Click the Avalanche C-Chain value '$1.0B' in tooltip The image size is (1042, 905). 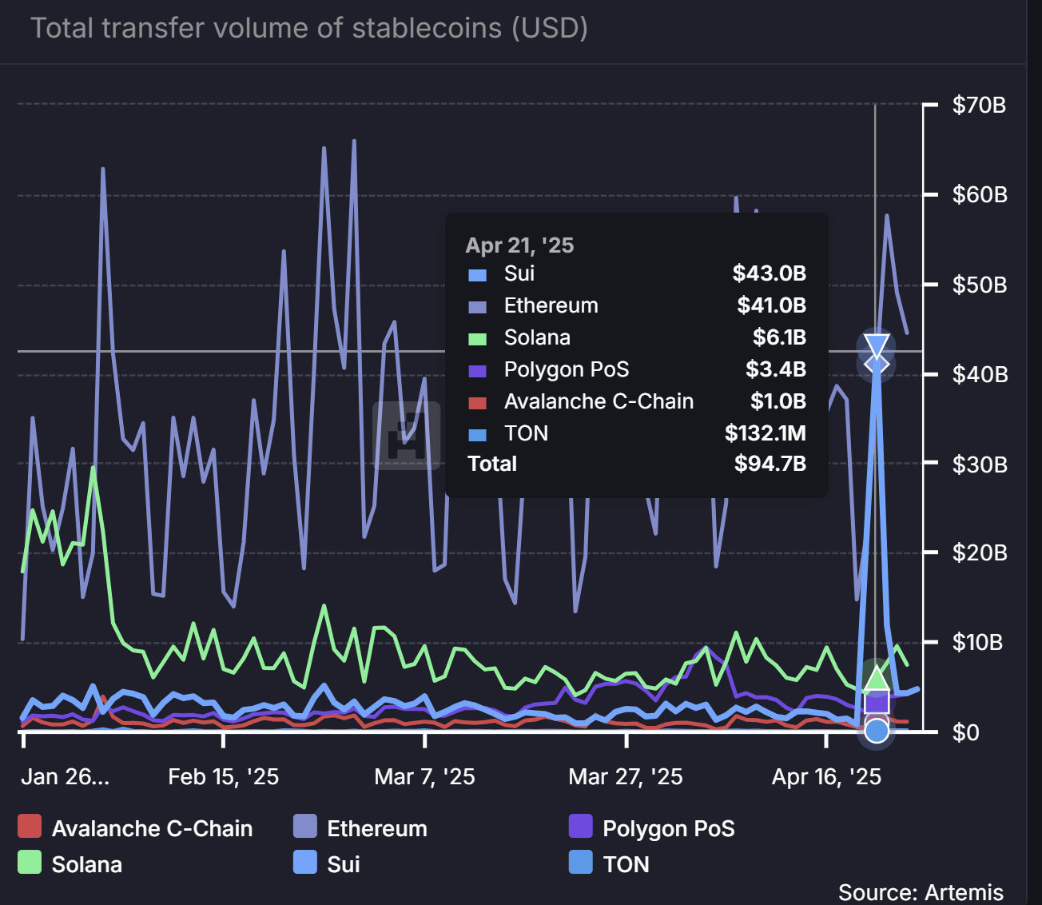778,401
